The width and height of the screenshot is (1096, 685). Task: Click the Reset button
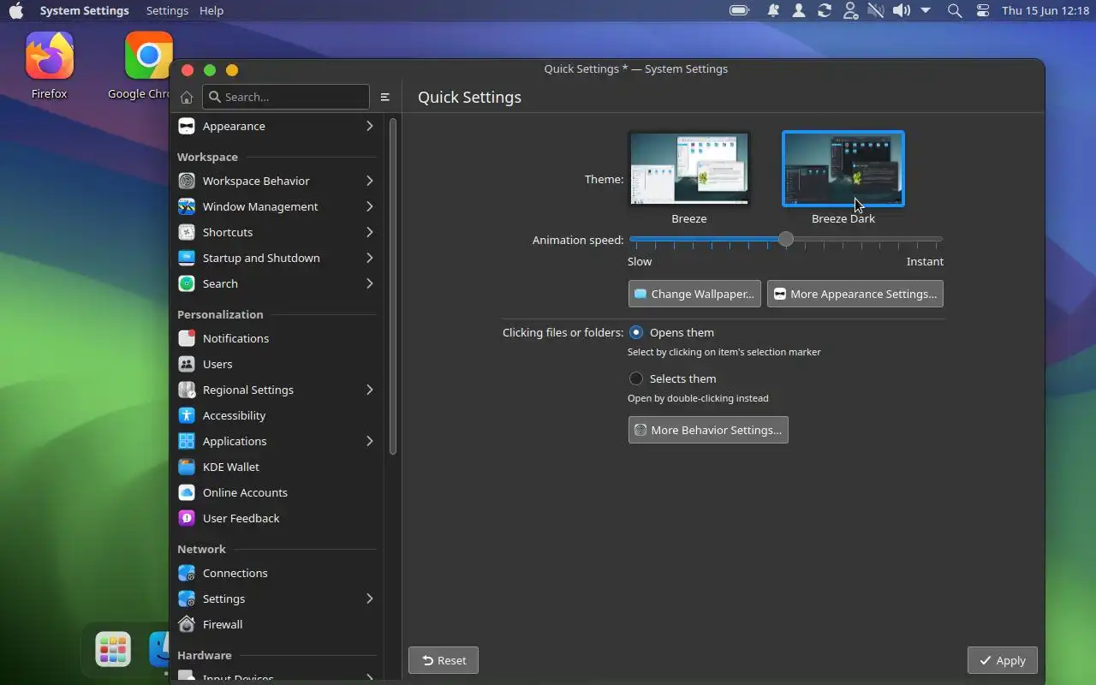pyautogui.click(x=444, y=660)
